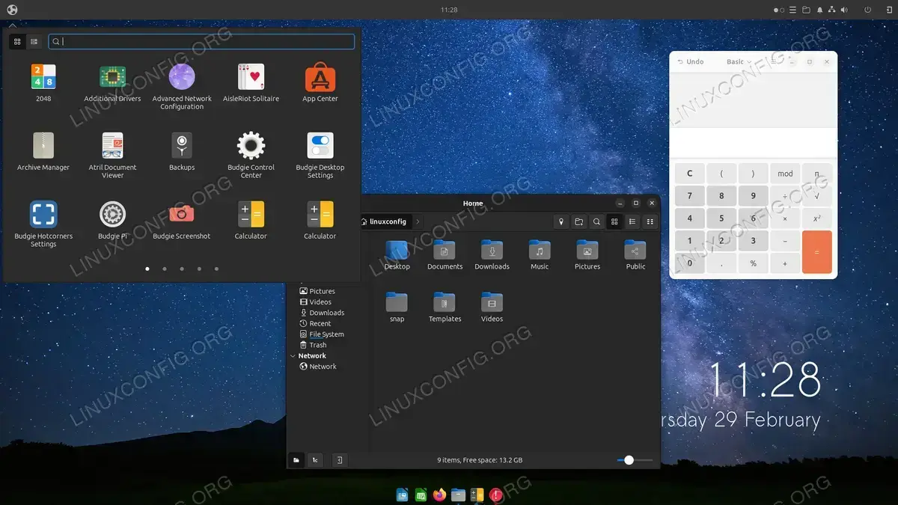
Task: Collapse the Network section in sidebar
Action: [293, 356]
